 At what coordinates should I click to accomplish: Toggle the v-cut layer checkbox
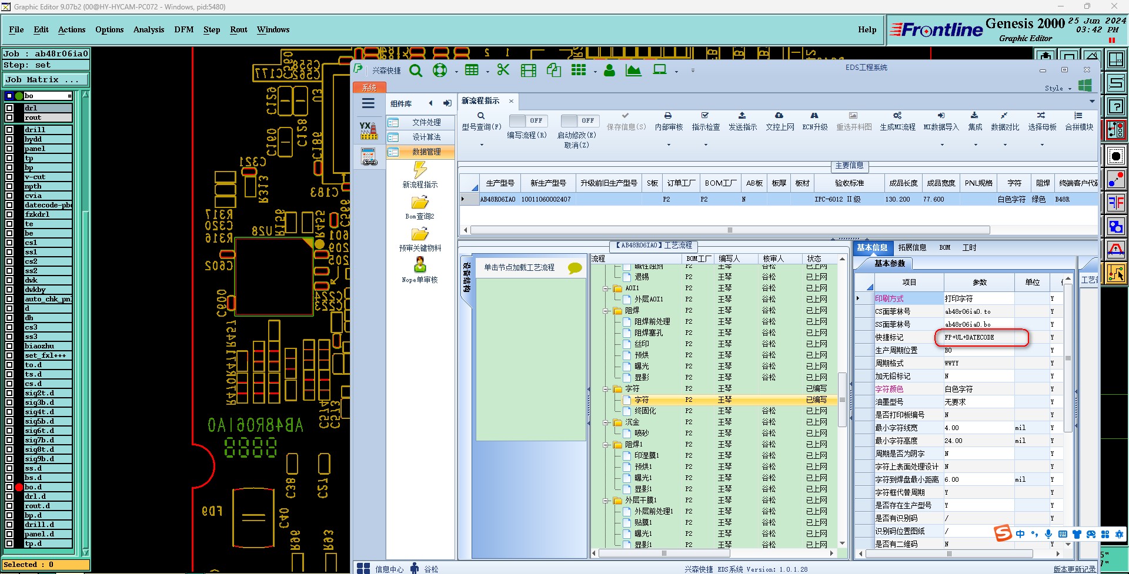tap(9, 177)
